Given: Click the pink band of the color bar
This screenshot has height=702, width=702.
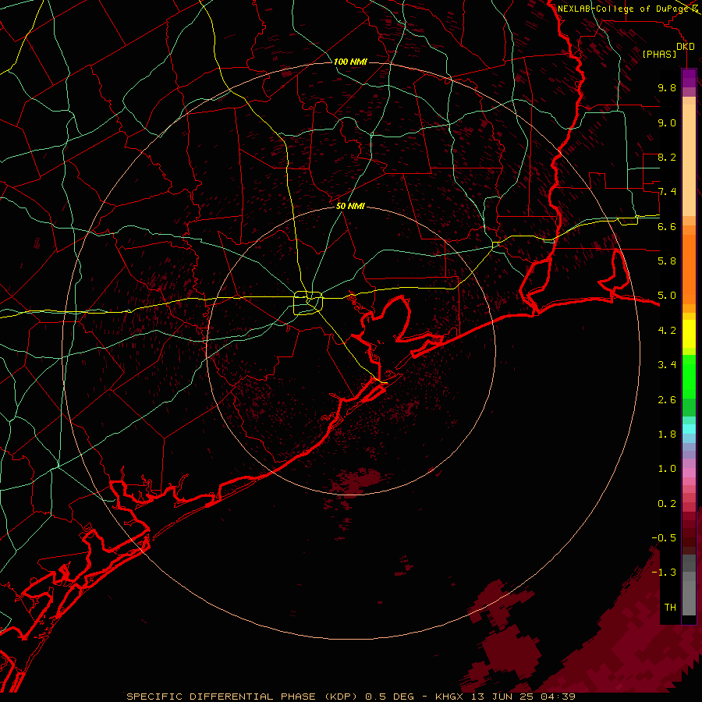Looking at the screenshot, I should pos(689,473).
